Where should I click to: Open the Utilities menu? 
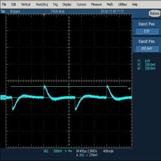coord(122,4)
